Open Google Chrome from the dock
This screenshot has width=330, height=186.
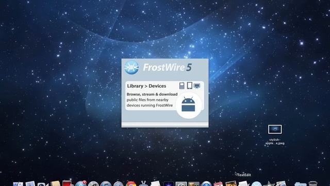point(131,184)
